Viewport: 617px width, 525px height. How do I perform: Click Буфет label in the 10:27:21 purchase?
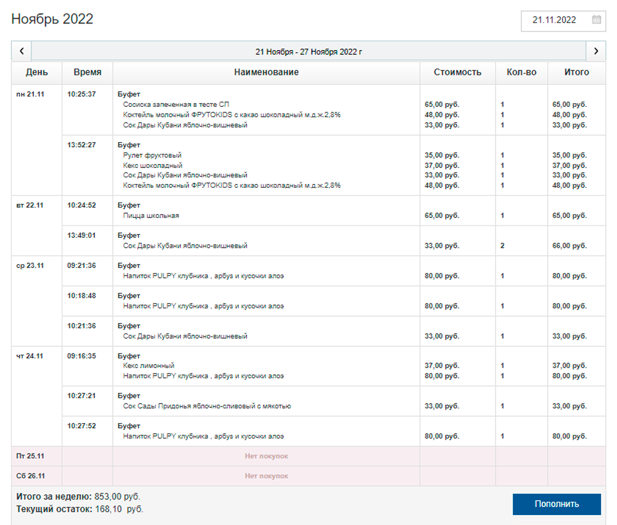129,395
